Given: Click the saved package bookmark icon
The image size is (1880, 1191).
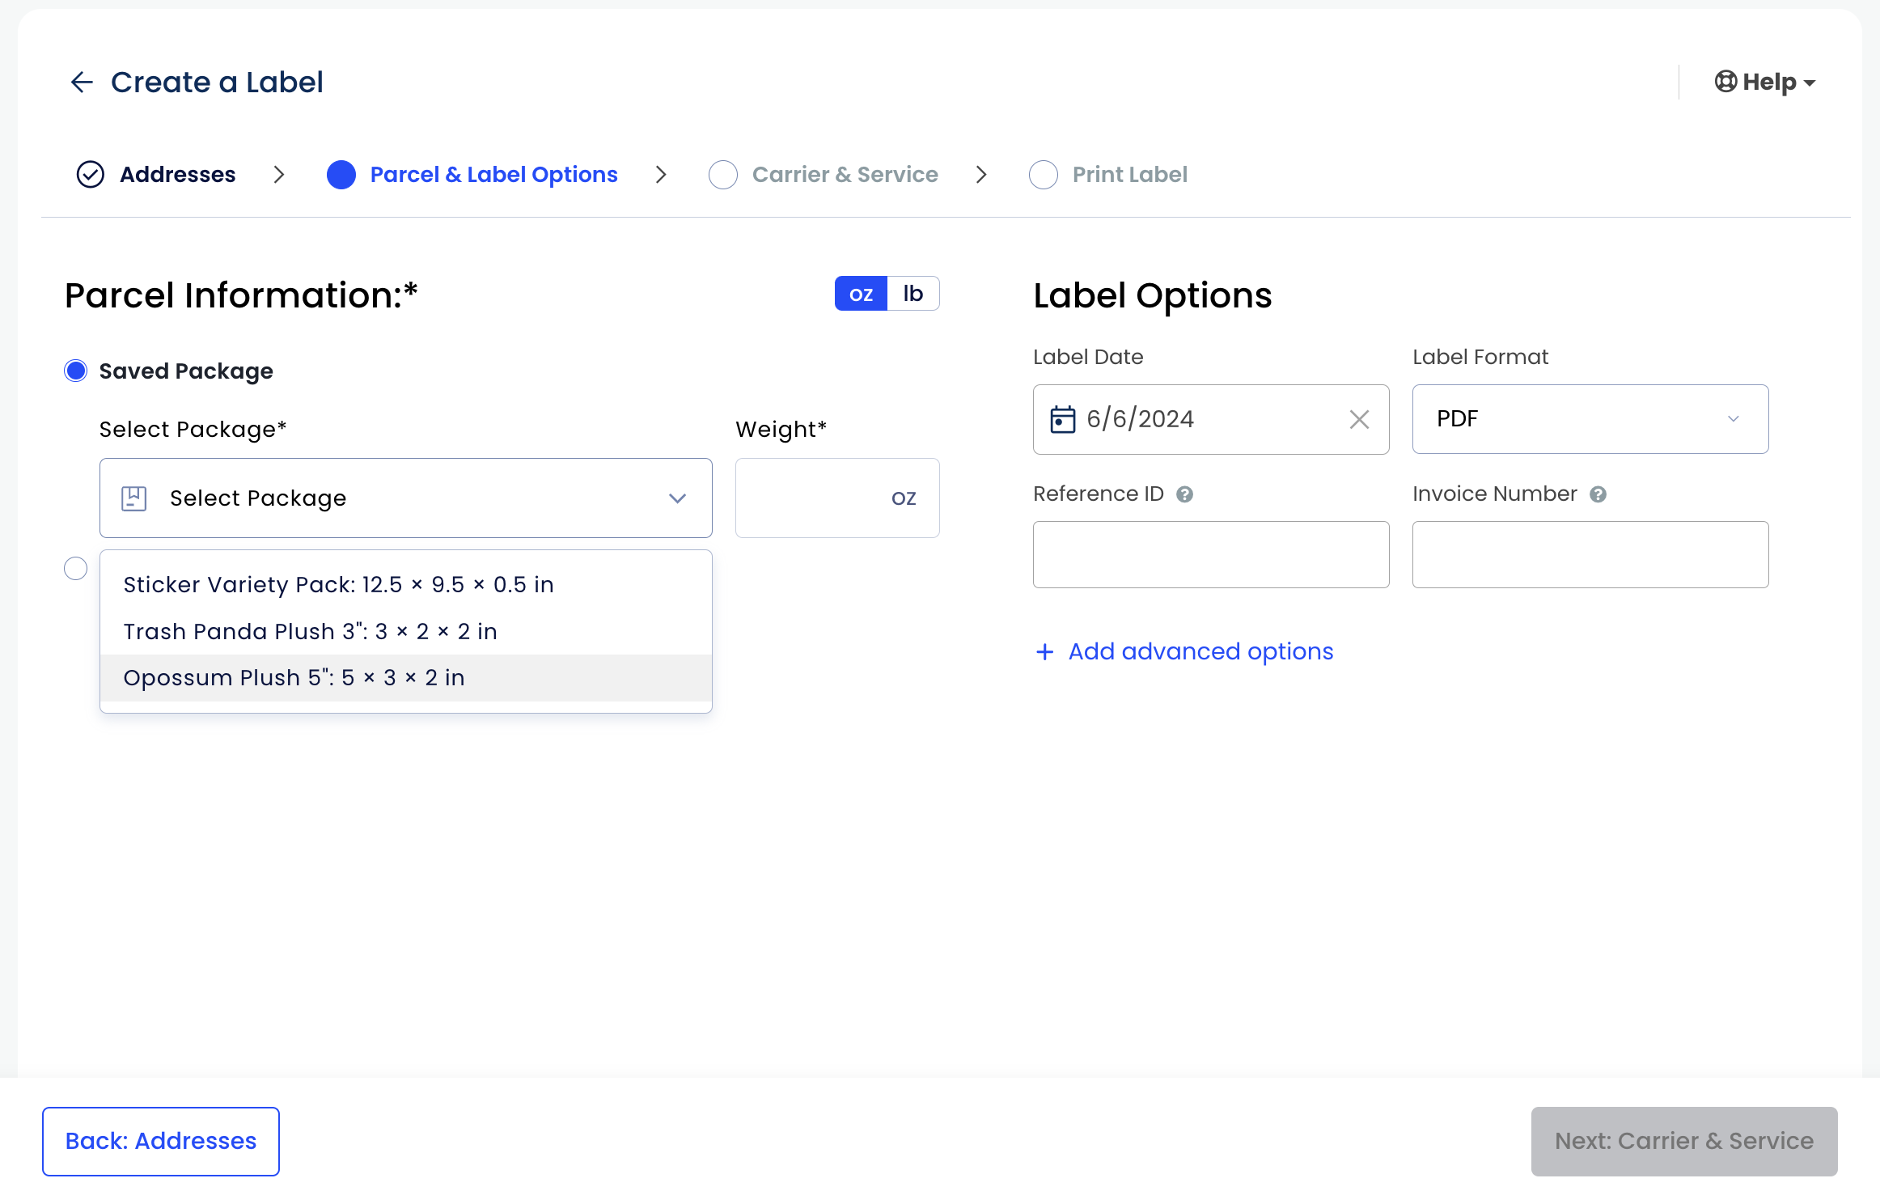Looking at the screenshot, I should (x=133, y=498).
